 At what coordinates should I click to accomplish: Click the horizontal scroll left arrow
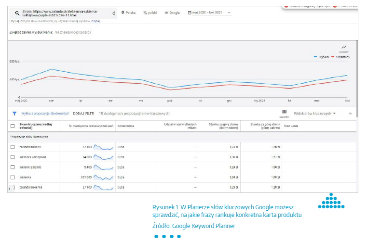coord(9,189)
